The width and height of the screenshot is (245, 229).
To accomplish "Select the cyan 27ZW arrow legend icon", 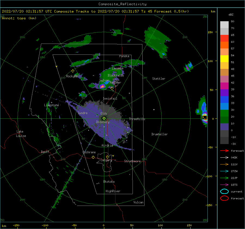I will coord(224,171).
